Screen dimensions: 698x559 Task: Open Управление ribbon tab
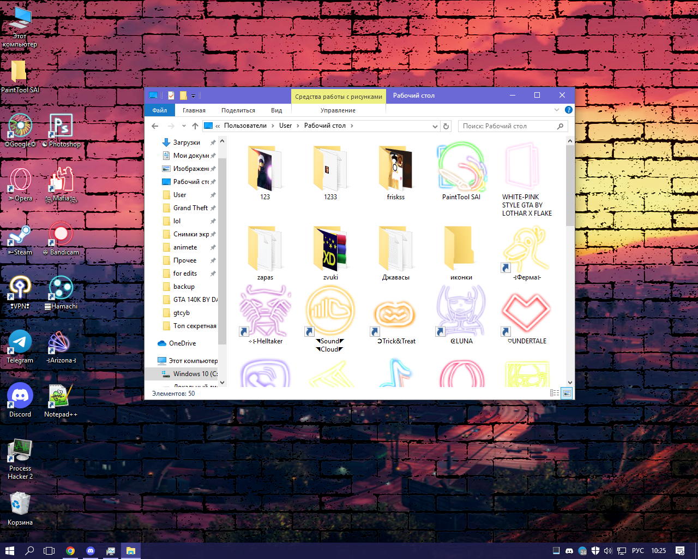tap(338, 110)
